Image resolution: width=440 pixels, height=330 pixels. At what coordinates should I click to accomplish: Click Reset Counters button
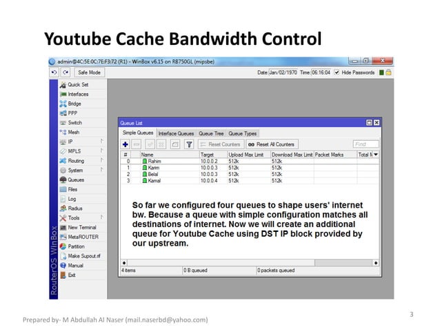click(x=221, y=144)
